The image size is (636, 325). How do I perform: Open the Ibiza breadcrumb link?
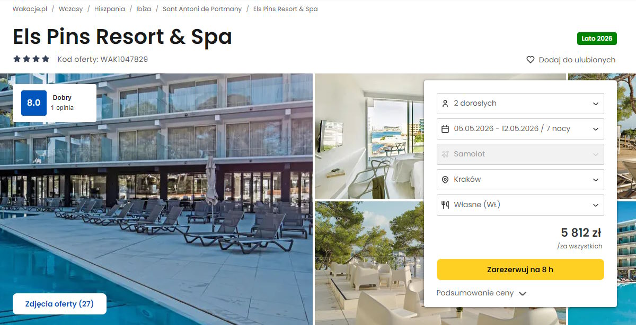click(x=144, y=9)
